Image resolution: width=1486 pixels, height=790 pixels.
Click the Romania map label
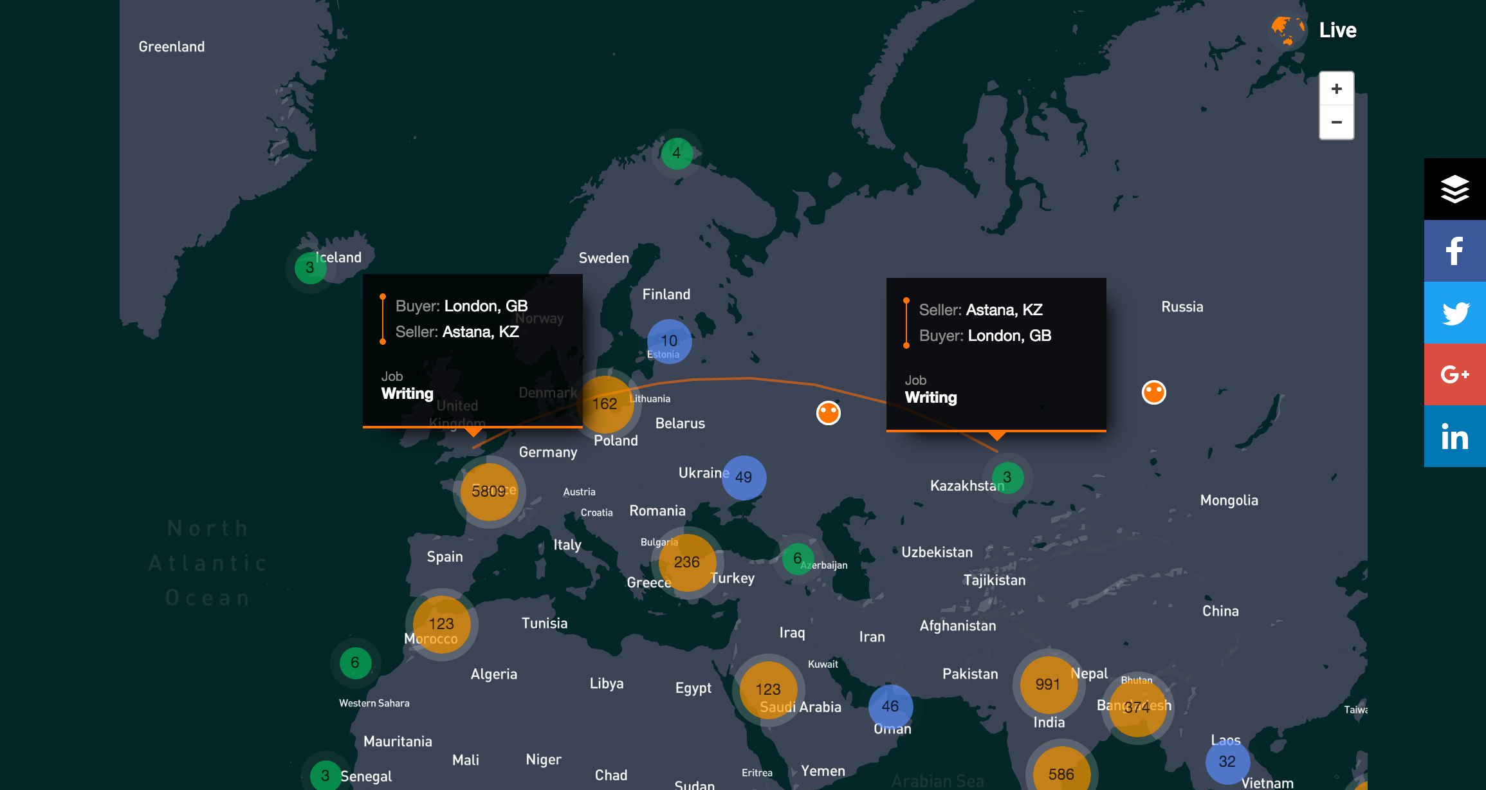coord(657,511)
